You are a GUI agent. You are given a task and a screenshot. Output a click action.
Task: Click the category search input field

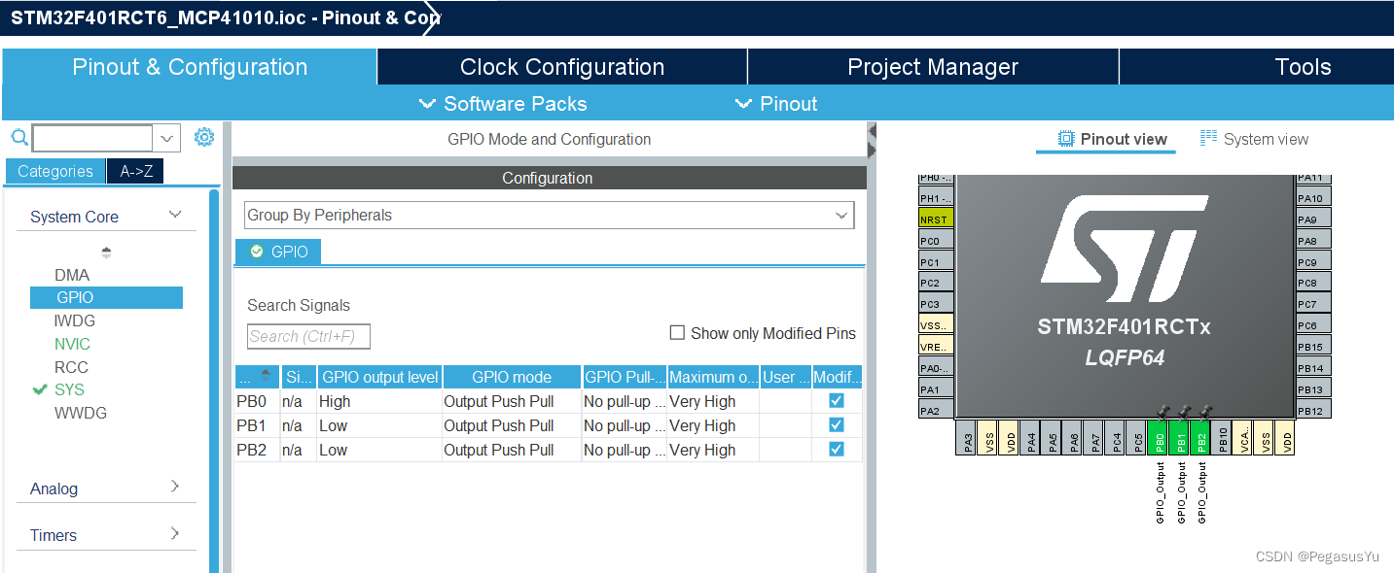(x=92, y=138)
